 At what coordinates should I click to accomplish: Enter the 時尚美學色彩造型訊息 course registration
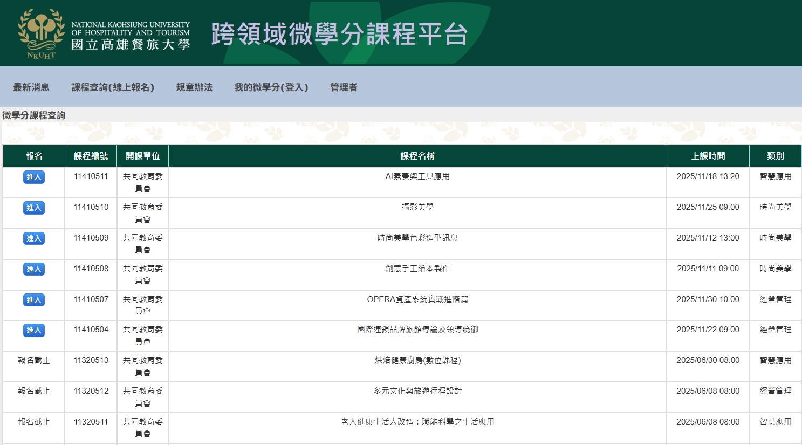point(34,238)
